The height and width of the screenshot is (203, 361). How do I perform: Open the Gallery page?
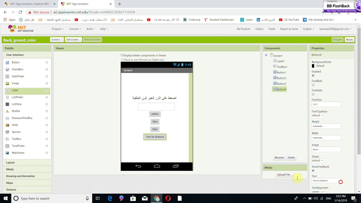click(259, 29)
